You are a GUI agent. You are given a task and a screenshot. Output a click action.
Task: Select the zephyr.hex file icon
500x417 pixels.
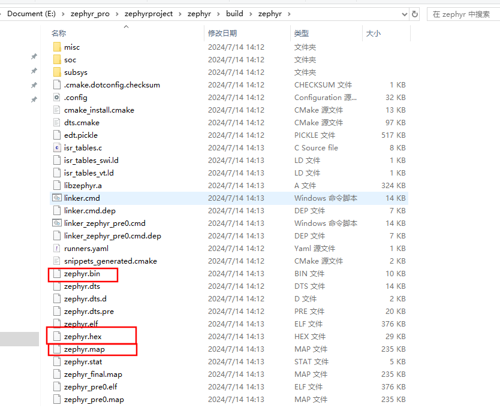tap(57, 336)
